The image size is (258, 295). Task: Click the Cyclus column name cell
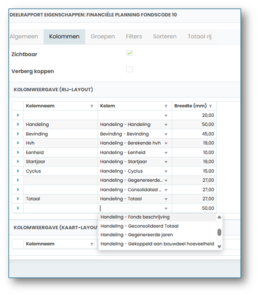click(x=61, y=171)
